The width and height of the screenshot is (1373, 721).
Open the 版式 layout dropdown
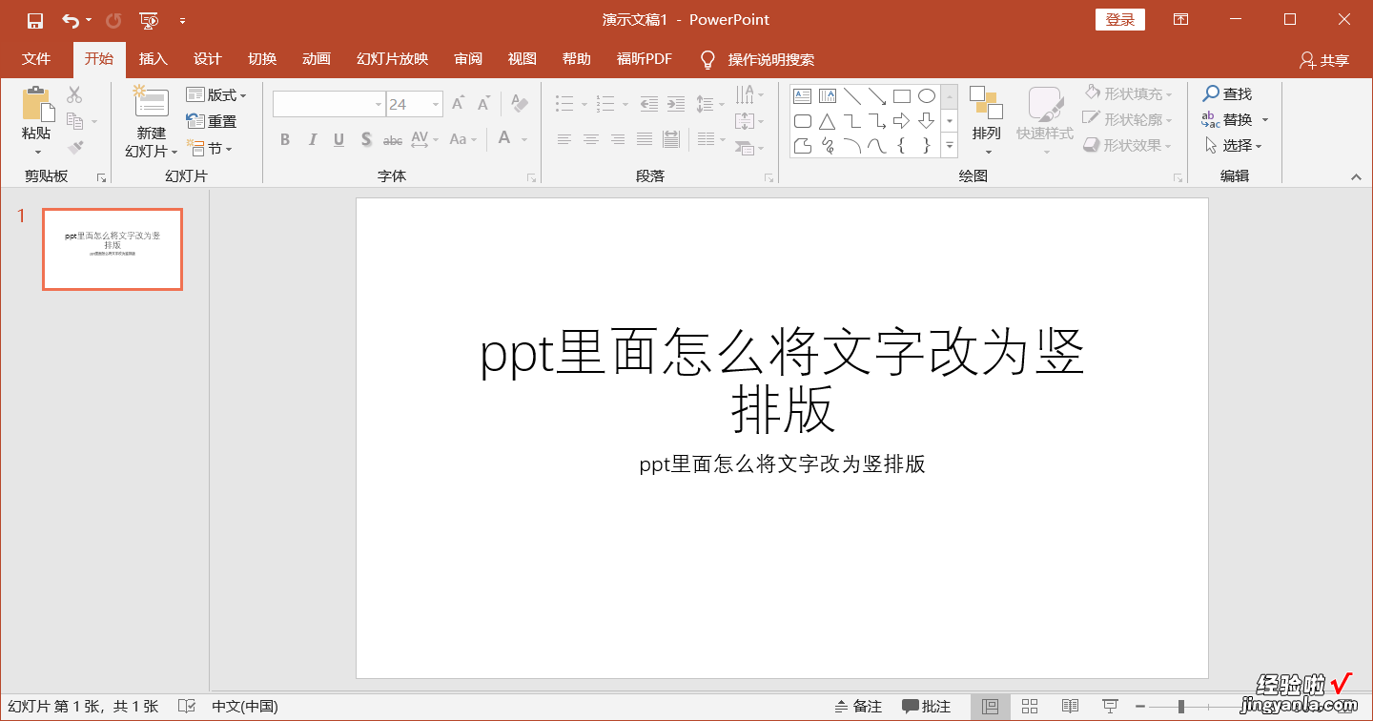click(216, 94)
